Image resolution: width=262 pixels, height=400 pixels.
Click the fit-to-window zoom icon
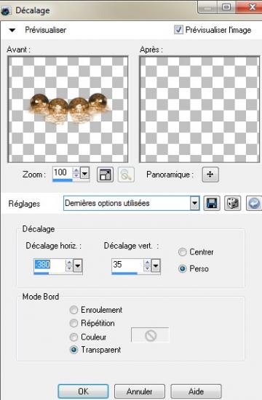click(x=106, y=175)
